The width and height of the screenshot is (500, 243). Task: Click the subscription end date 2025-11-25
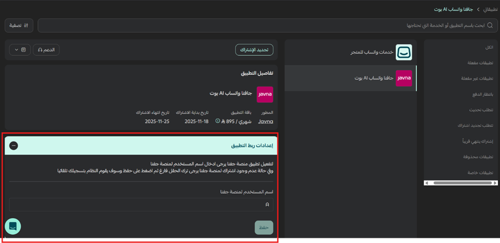point(157,121)
